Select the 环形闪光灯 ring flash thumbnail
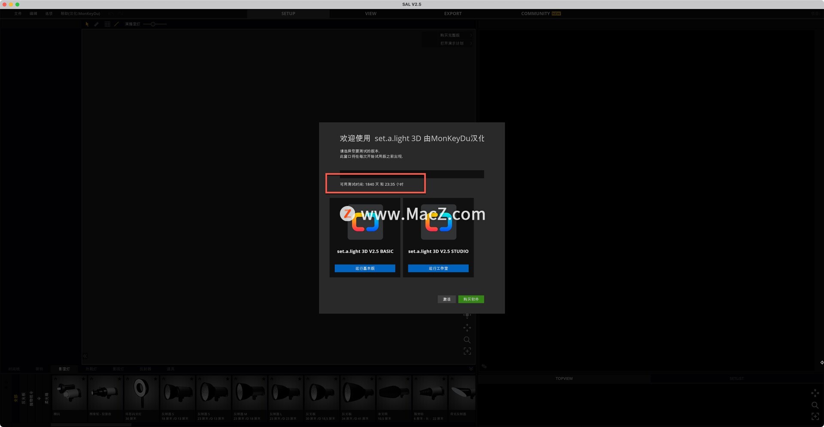824x427 pixels. [x=141, y=393]
